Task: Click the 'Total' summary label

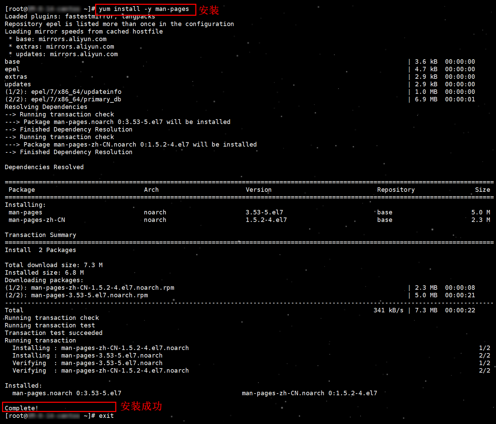Action: (x=14, y=310)
